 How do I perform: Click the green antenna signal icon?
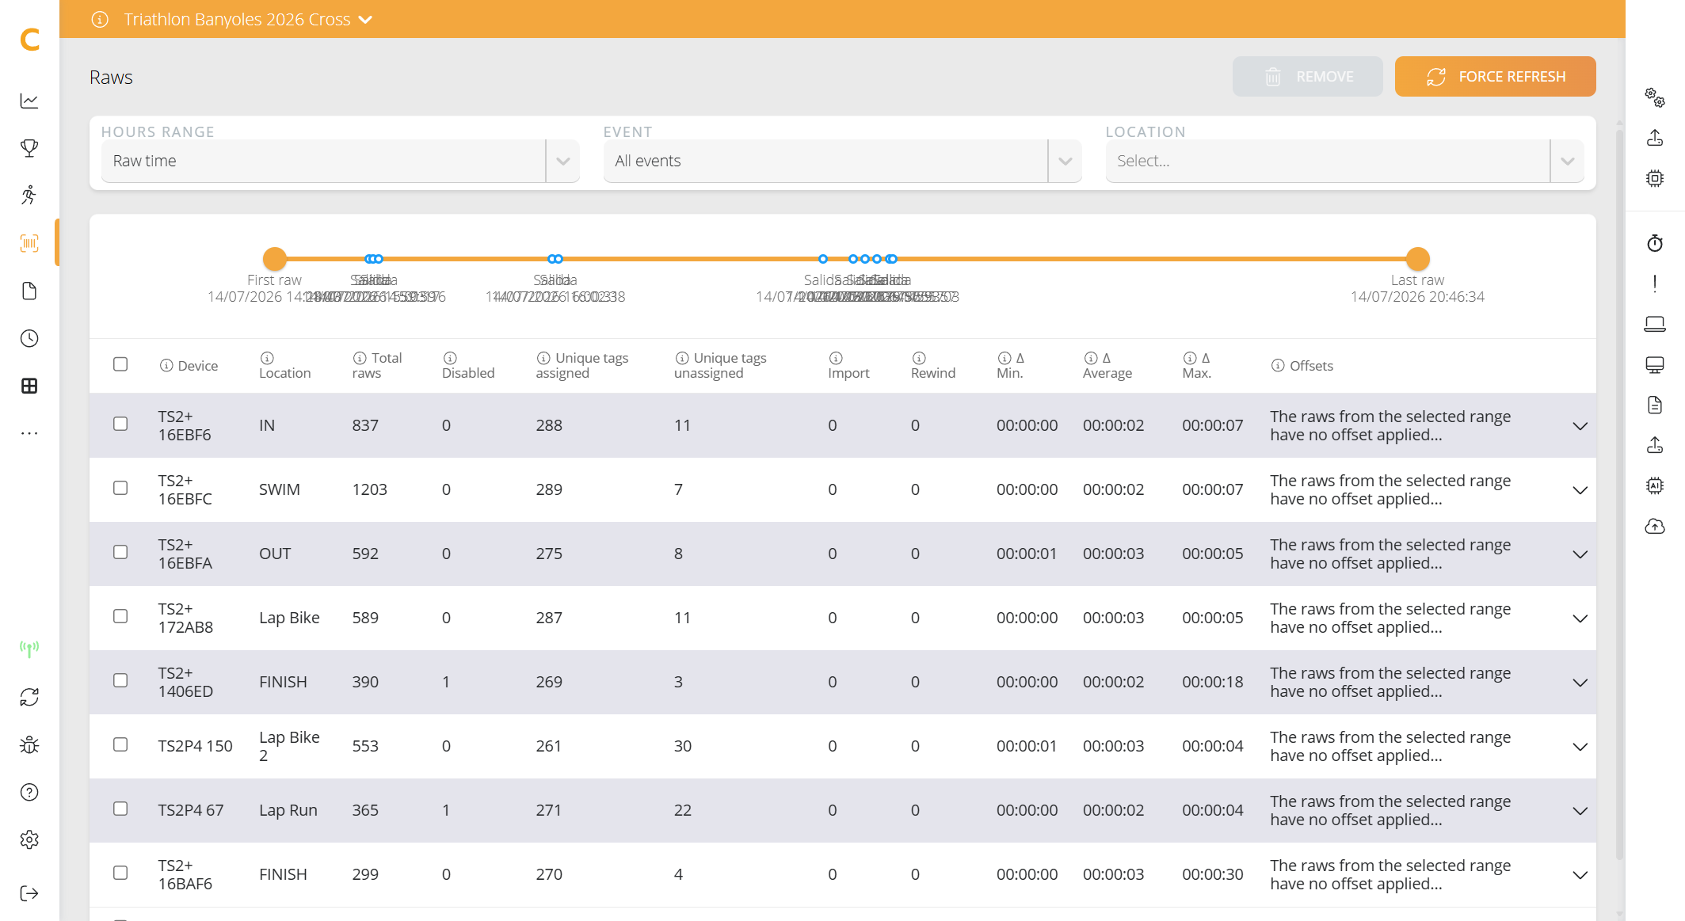[29, 649]
